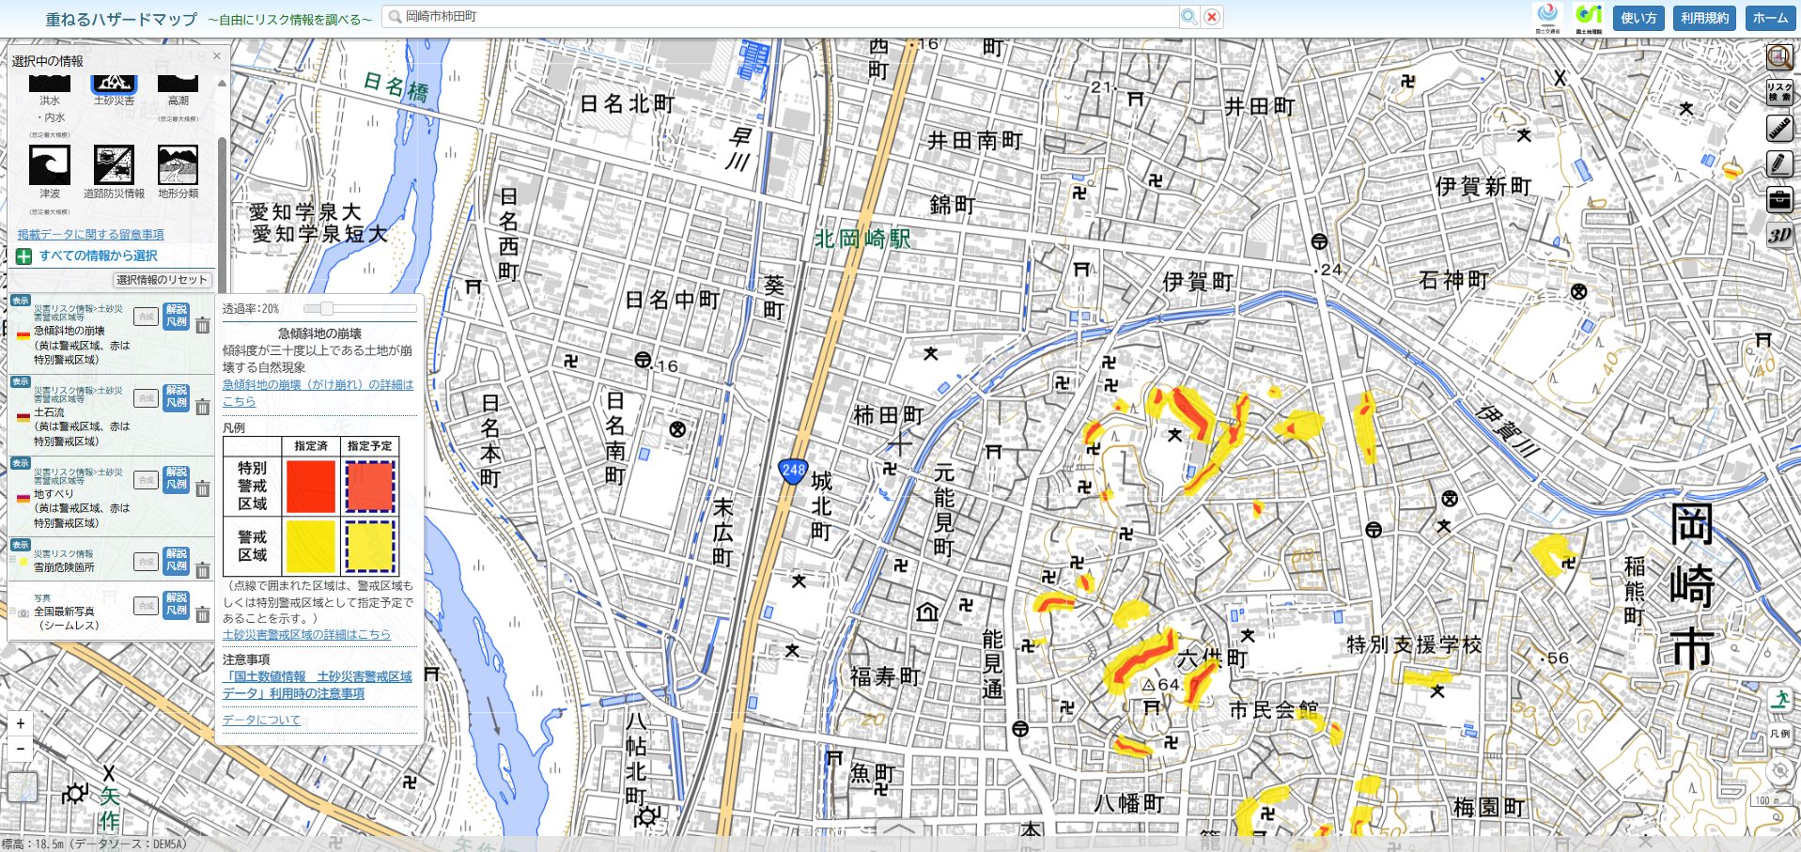Toggle 表示 visibility for 地すべり layer
Screen dimensions: 1801x852
20,463
